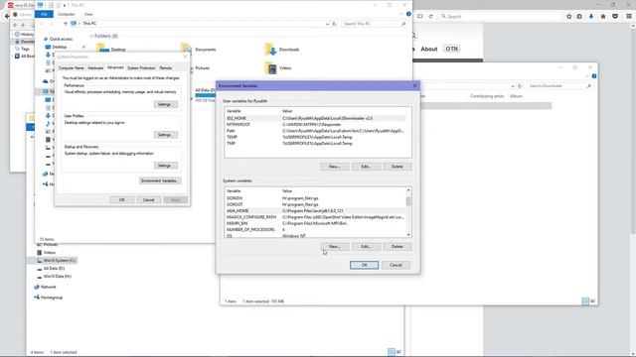Click Edit under User variables
The width and height of the screenshot is (636, 357).
pos(366,167)
